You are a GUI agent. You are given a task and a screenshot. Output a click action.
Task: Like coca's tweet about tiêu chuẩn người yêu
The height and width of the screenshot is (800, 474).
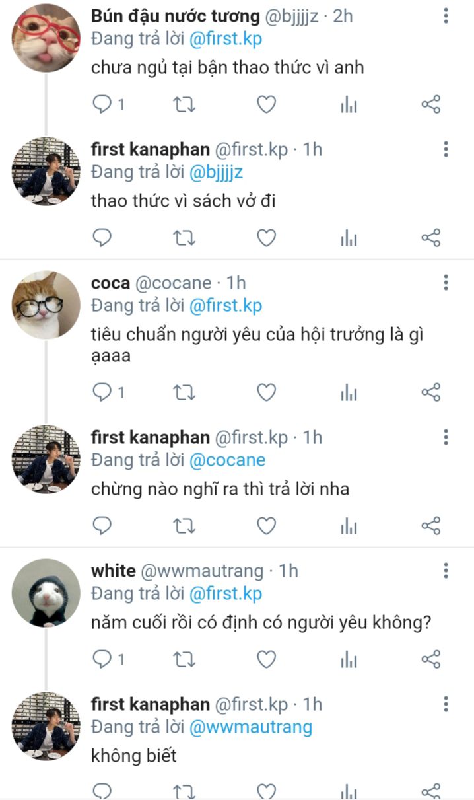point(266,393)
